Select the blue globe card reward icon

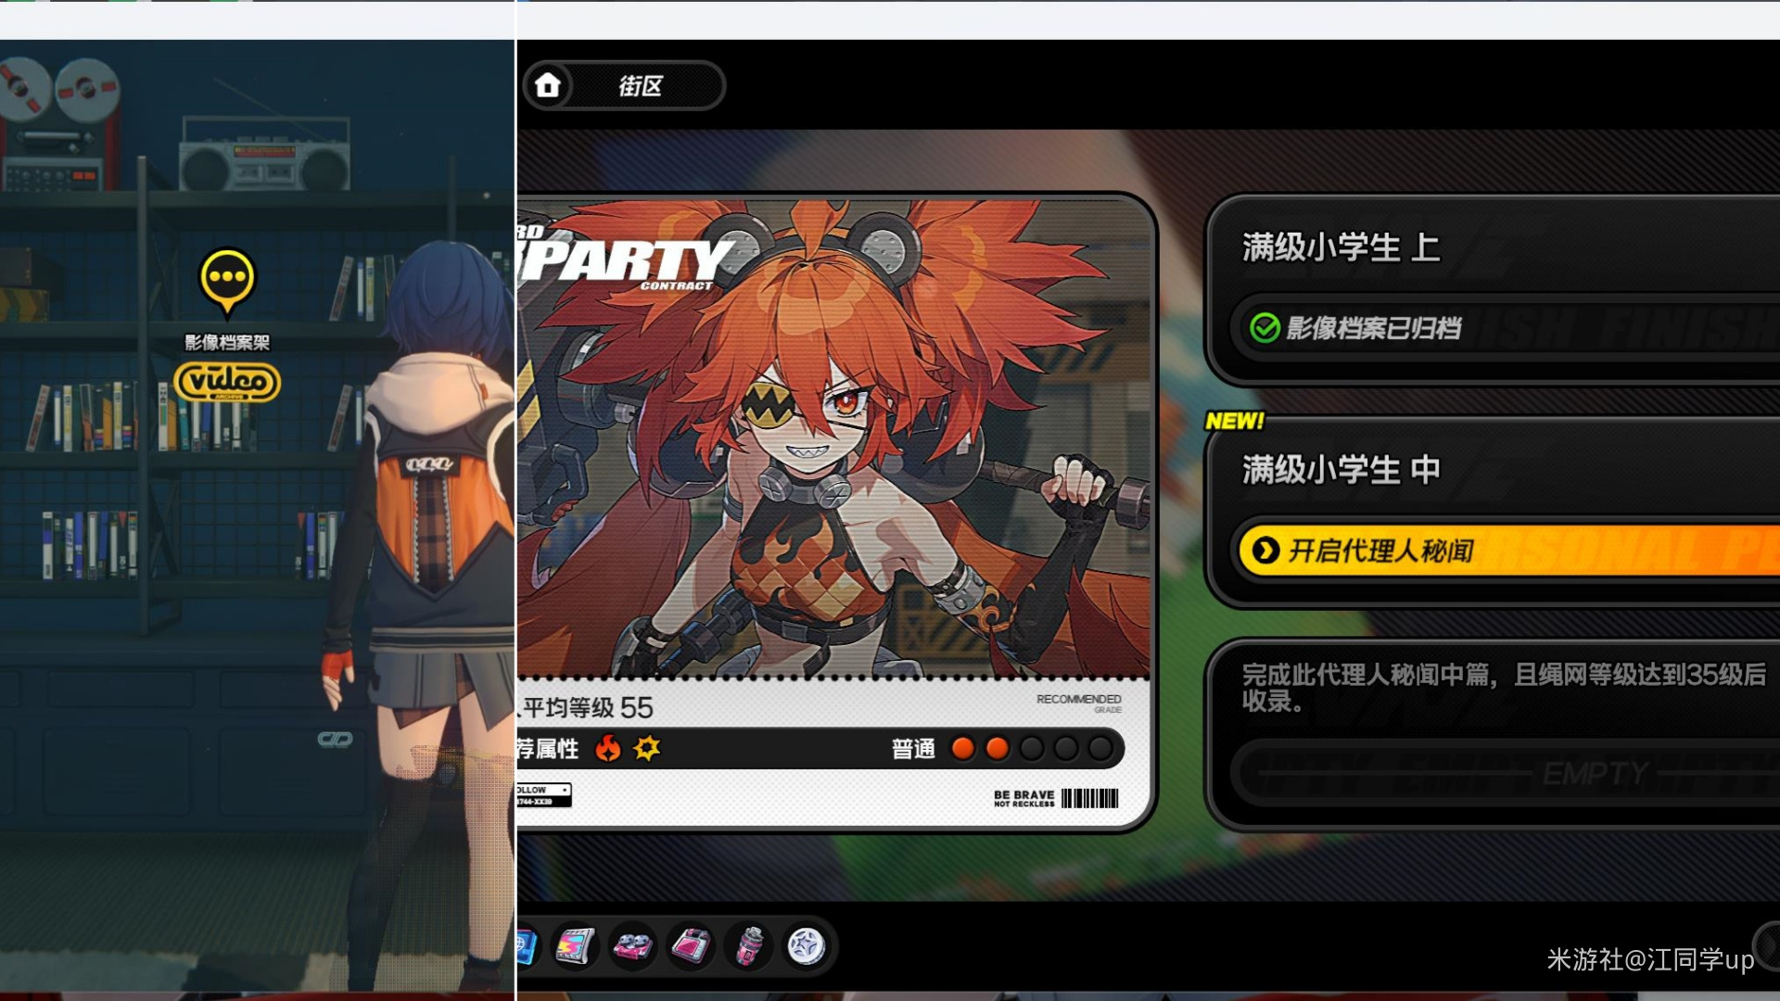point(527,946)
